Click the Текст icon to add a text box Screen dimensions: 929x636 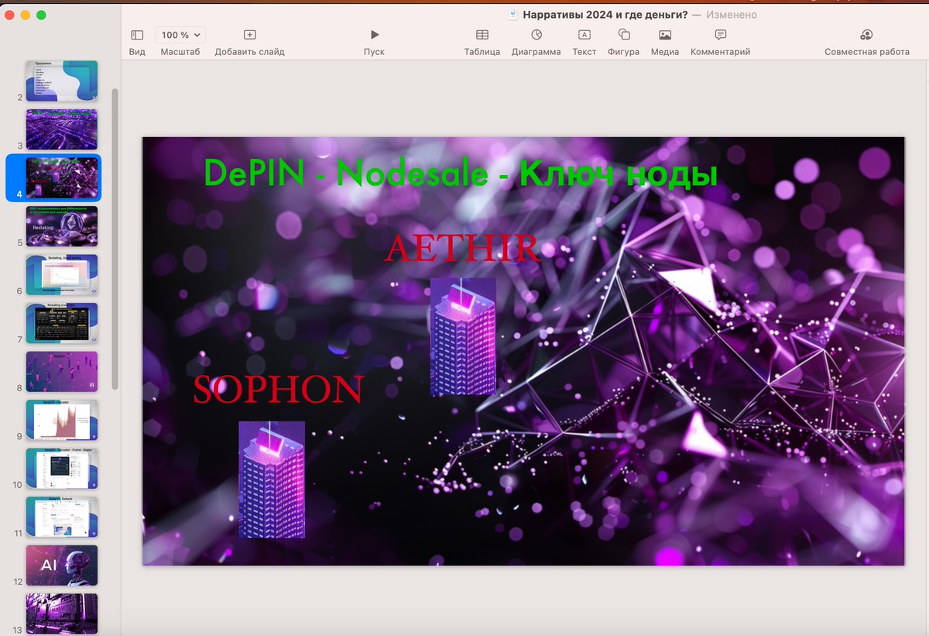click(x=584, y=35)
